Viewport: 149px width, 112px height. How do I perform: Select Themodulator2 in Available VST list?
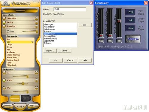click(x=60, y=39)
